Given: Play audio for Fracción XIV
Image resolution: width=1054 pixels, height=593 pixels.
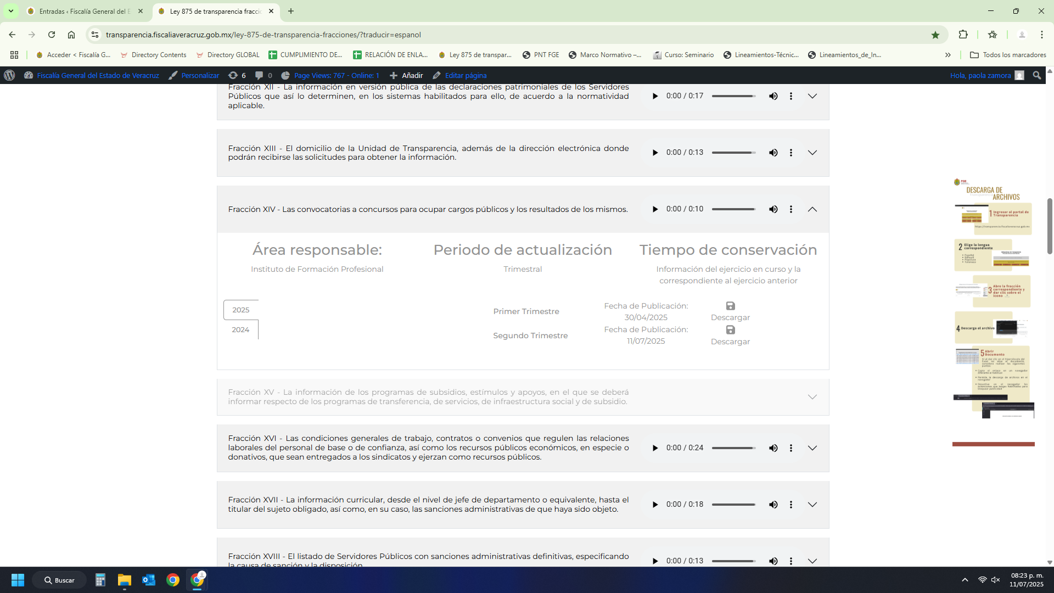Looking at the screenshot, I should (x=655, y=209).
